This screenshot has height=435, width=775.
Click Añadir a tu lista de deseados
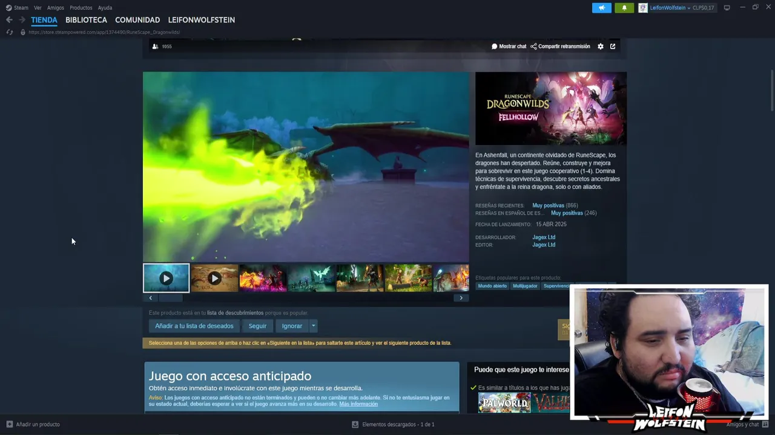194,326
